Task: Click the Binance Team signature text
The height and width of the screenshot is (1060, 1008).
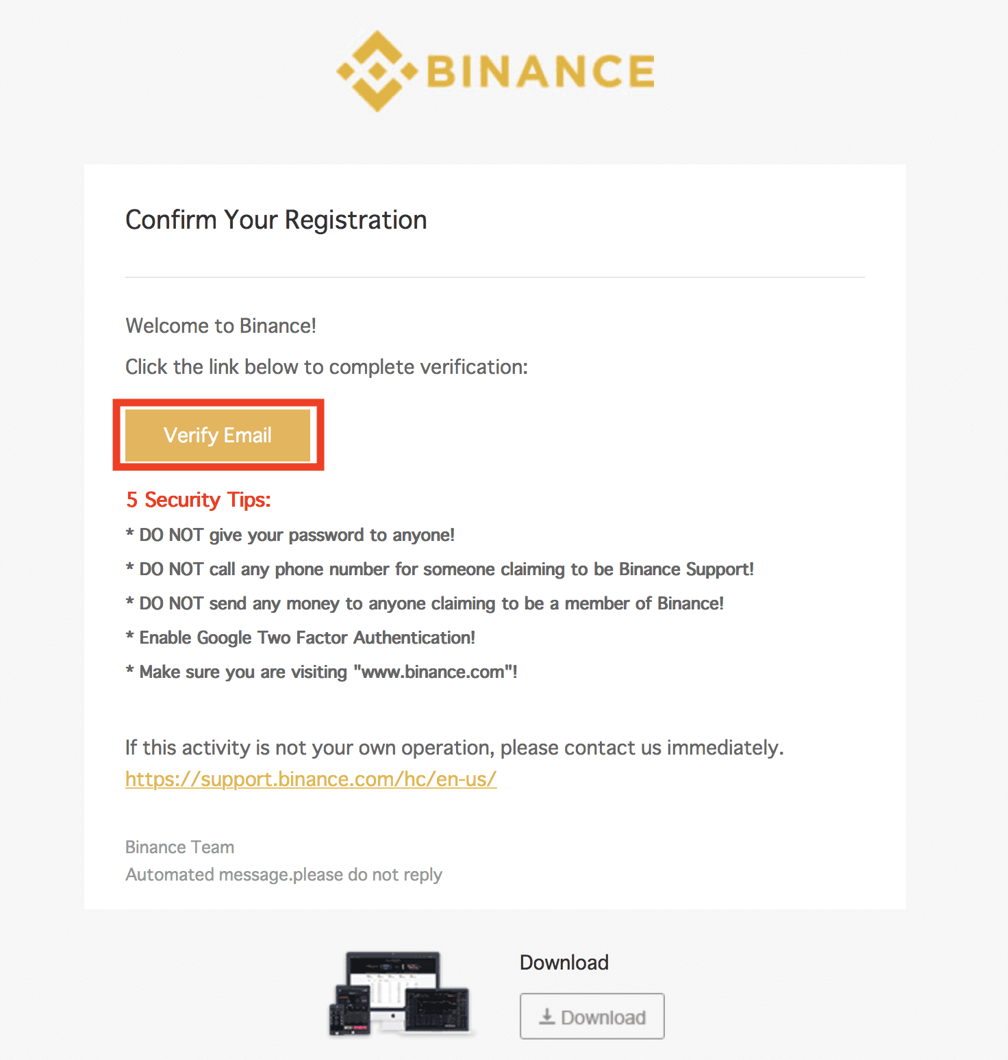Action: (180, 848)
